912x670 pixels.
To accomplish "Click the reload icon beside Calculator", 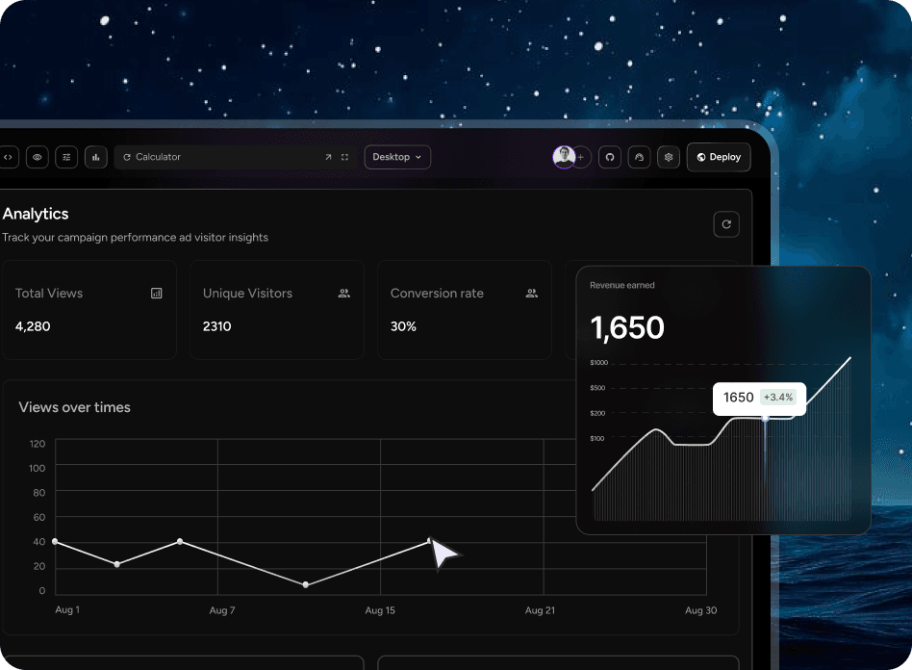I will (x=127, y=157).
